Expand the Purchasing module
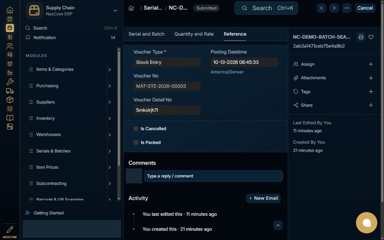The width and height of the screenshot is (384, 240). (110, 86)
